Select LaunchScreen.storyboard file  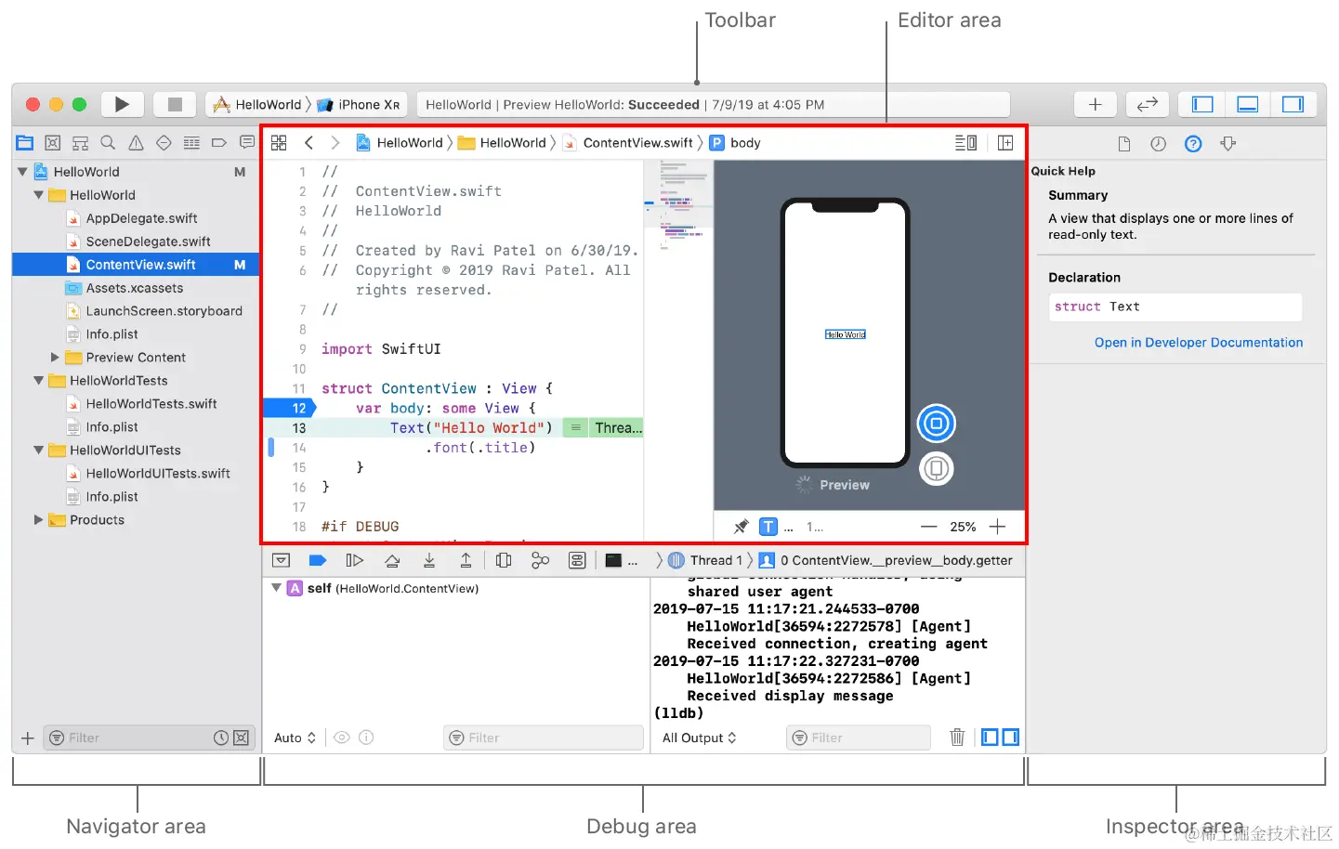(x=164, y=311)
